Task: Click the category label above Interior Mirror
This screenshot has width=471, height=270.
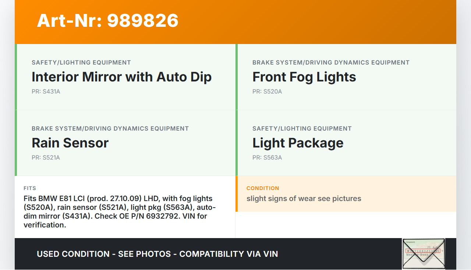Action: pyautogui.click(x=81, y=63)
